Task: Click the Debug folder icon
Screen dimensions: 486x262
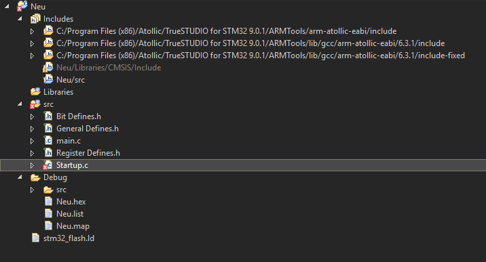Action: click(x=35, y=177)
